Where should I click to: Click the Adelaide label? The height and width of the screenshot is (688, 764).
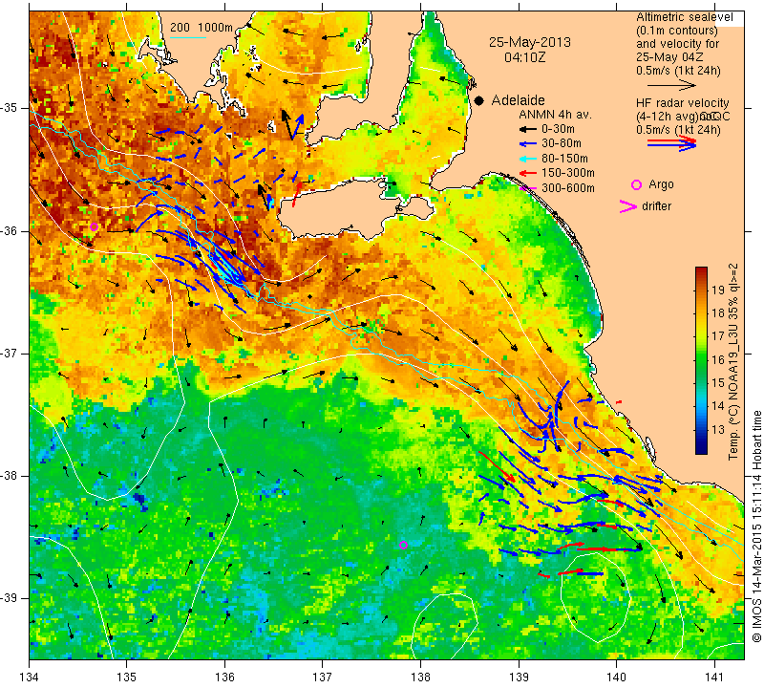tap(518, 100)
